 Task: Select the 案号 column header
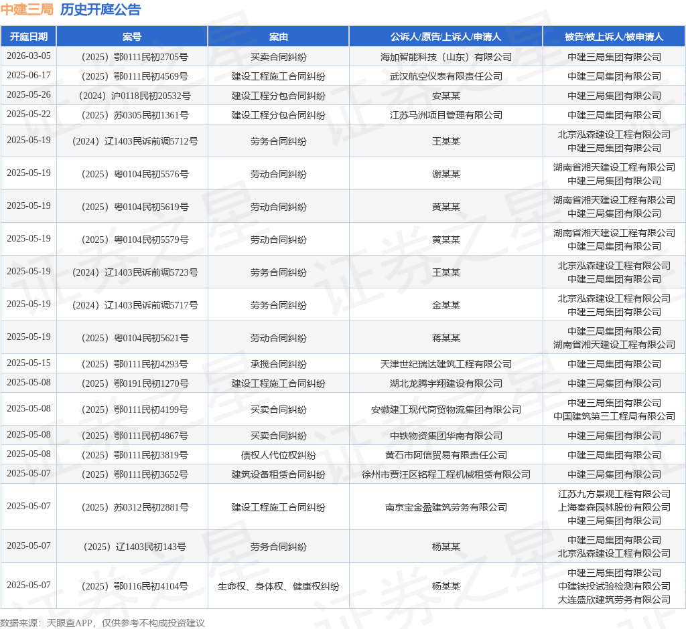click(132, 37)
